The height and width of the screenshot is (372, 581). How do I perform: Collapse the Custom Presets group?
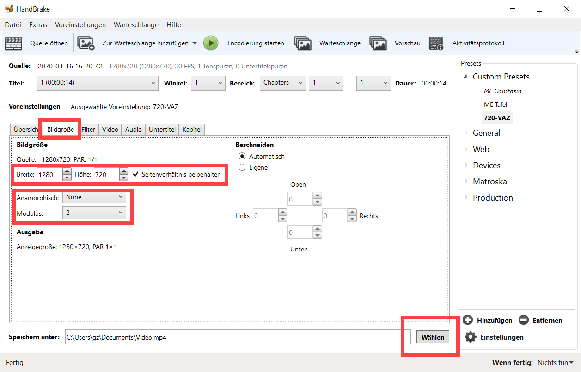click(465, 77)
